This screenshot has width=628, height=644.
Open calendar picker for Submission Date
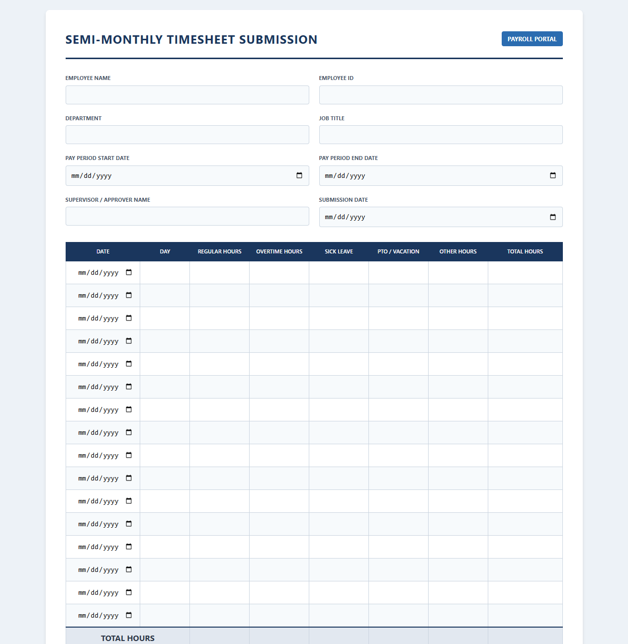(553, 217)
